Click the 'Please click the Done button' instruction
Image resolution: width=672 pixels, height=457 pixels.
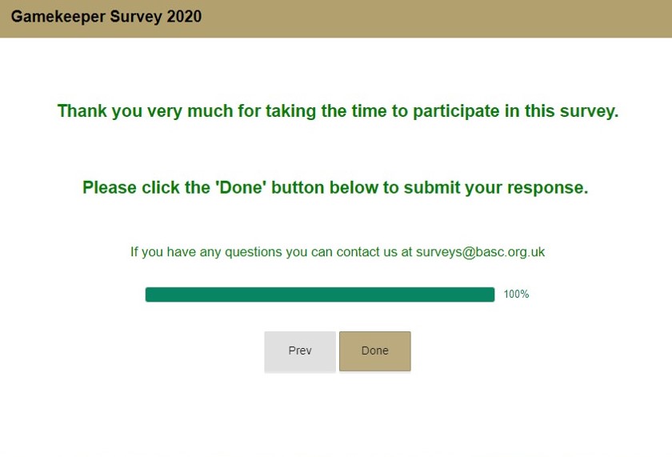click(x=335, y=188)
